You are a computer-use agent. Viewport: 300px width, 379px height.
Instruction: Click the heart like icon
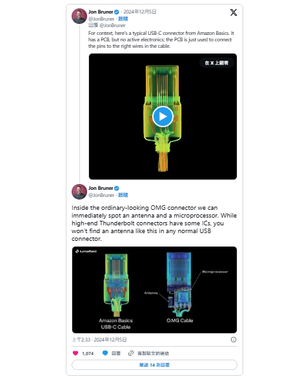click(x=75, y=353)
